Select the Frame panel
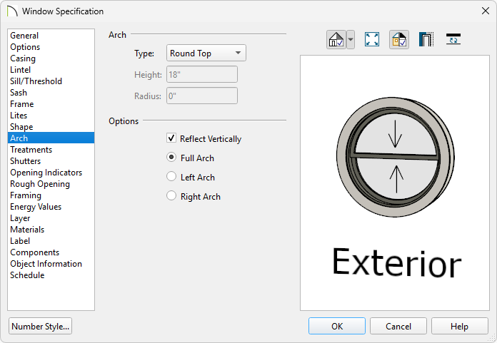497x343 pixels. point(51,104)
